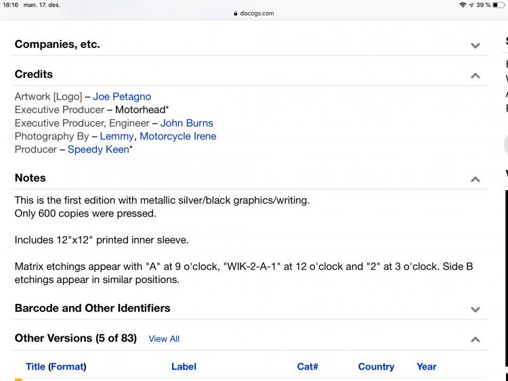
Task: Expand the Companies, etc. section
Action: point(475,45)
